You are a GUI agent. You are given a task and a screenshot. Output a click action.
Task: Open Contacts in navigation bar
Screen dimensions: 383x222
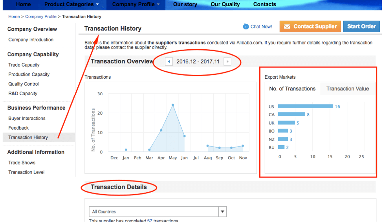(264, 4)
